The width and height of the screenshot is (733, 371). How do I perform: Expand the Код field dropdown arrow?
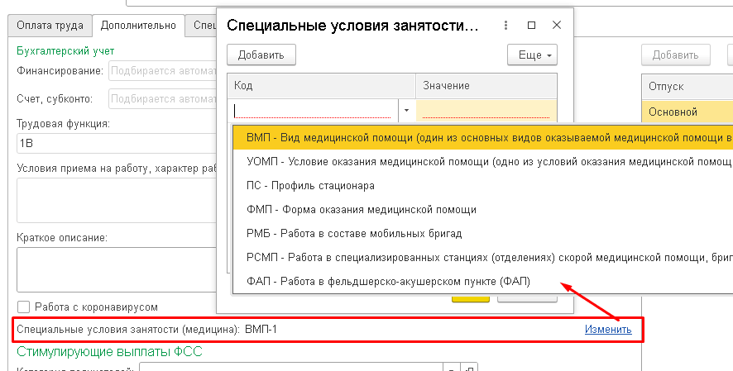click(x=406, y=110)
